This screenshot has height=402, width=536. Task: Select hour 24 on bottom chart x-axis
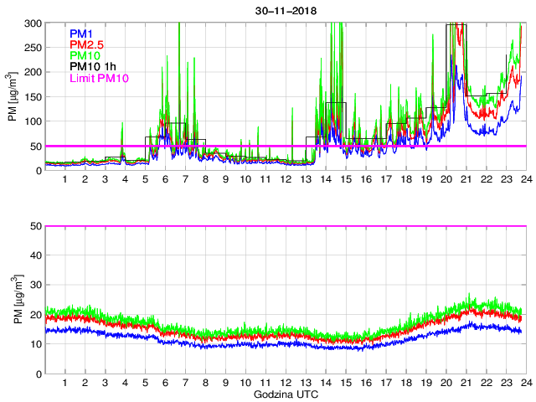(x=525, y=383)
